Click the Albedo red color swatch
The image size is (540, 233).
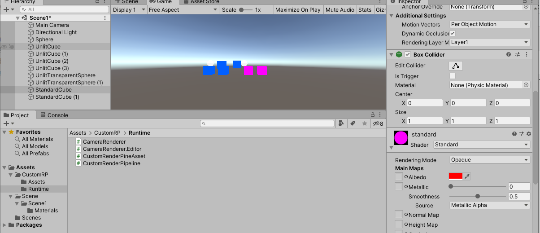[455, 177]
